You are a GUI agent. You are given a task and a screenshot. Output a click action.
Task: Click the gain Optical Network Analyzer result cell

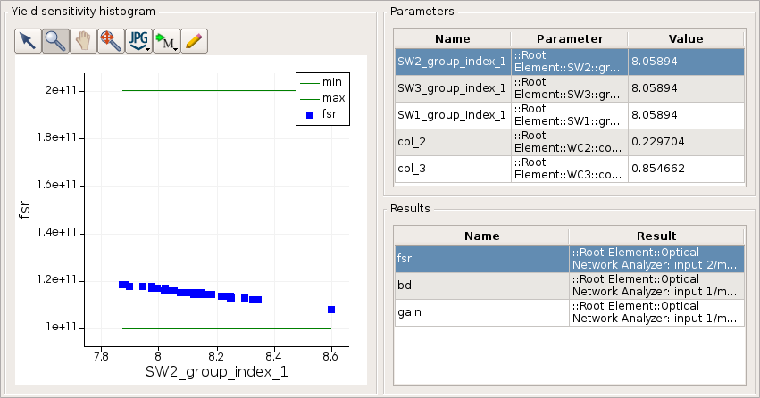click(656, 312)
